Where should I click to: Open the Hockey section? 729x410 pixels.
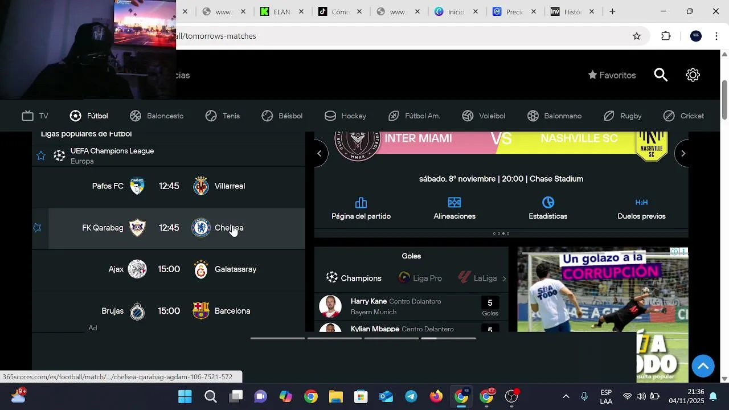click(x=345, y=116)
